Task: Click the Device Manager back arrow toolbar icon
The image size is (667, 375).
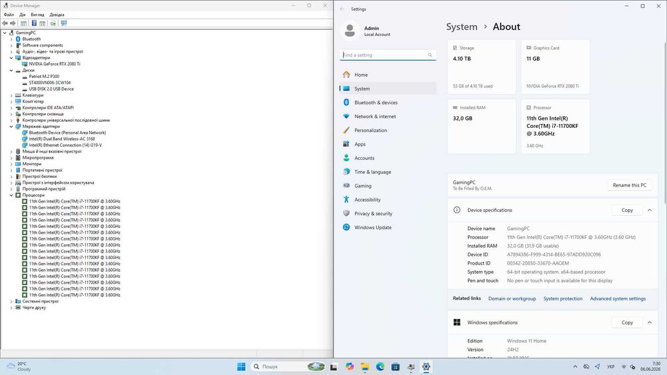Action: tap(5, 23)
